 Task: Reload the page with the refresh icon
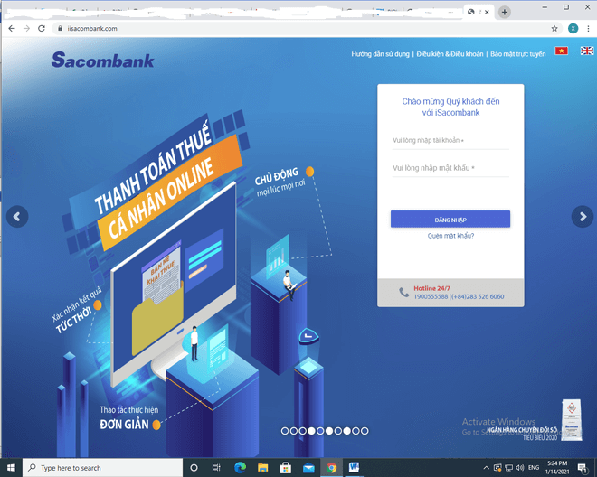[41, 29]
